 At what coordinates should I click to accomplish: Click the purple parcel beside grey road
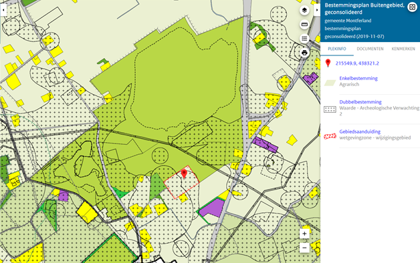[x=211, y=208]
